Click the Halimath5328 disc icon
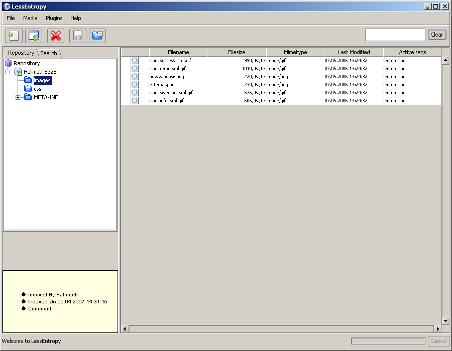The image size is (452, 351). pos(18,72)
